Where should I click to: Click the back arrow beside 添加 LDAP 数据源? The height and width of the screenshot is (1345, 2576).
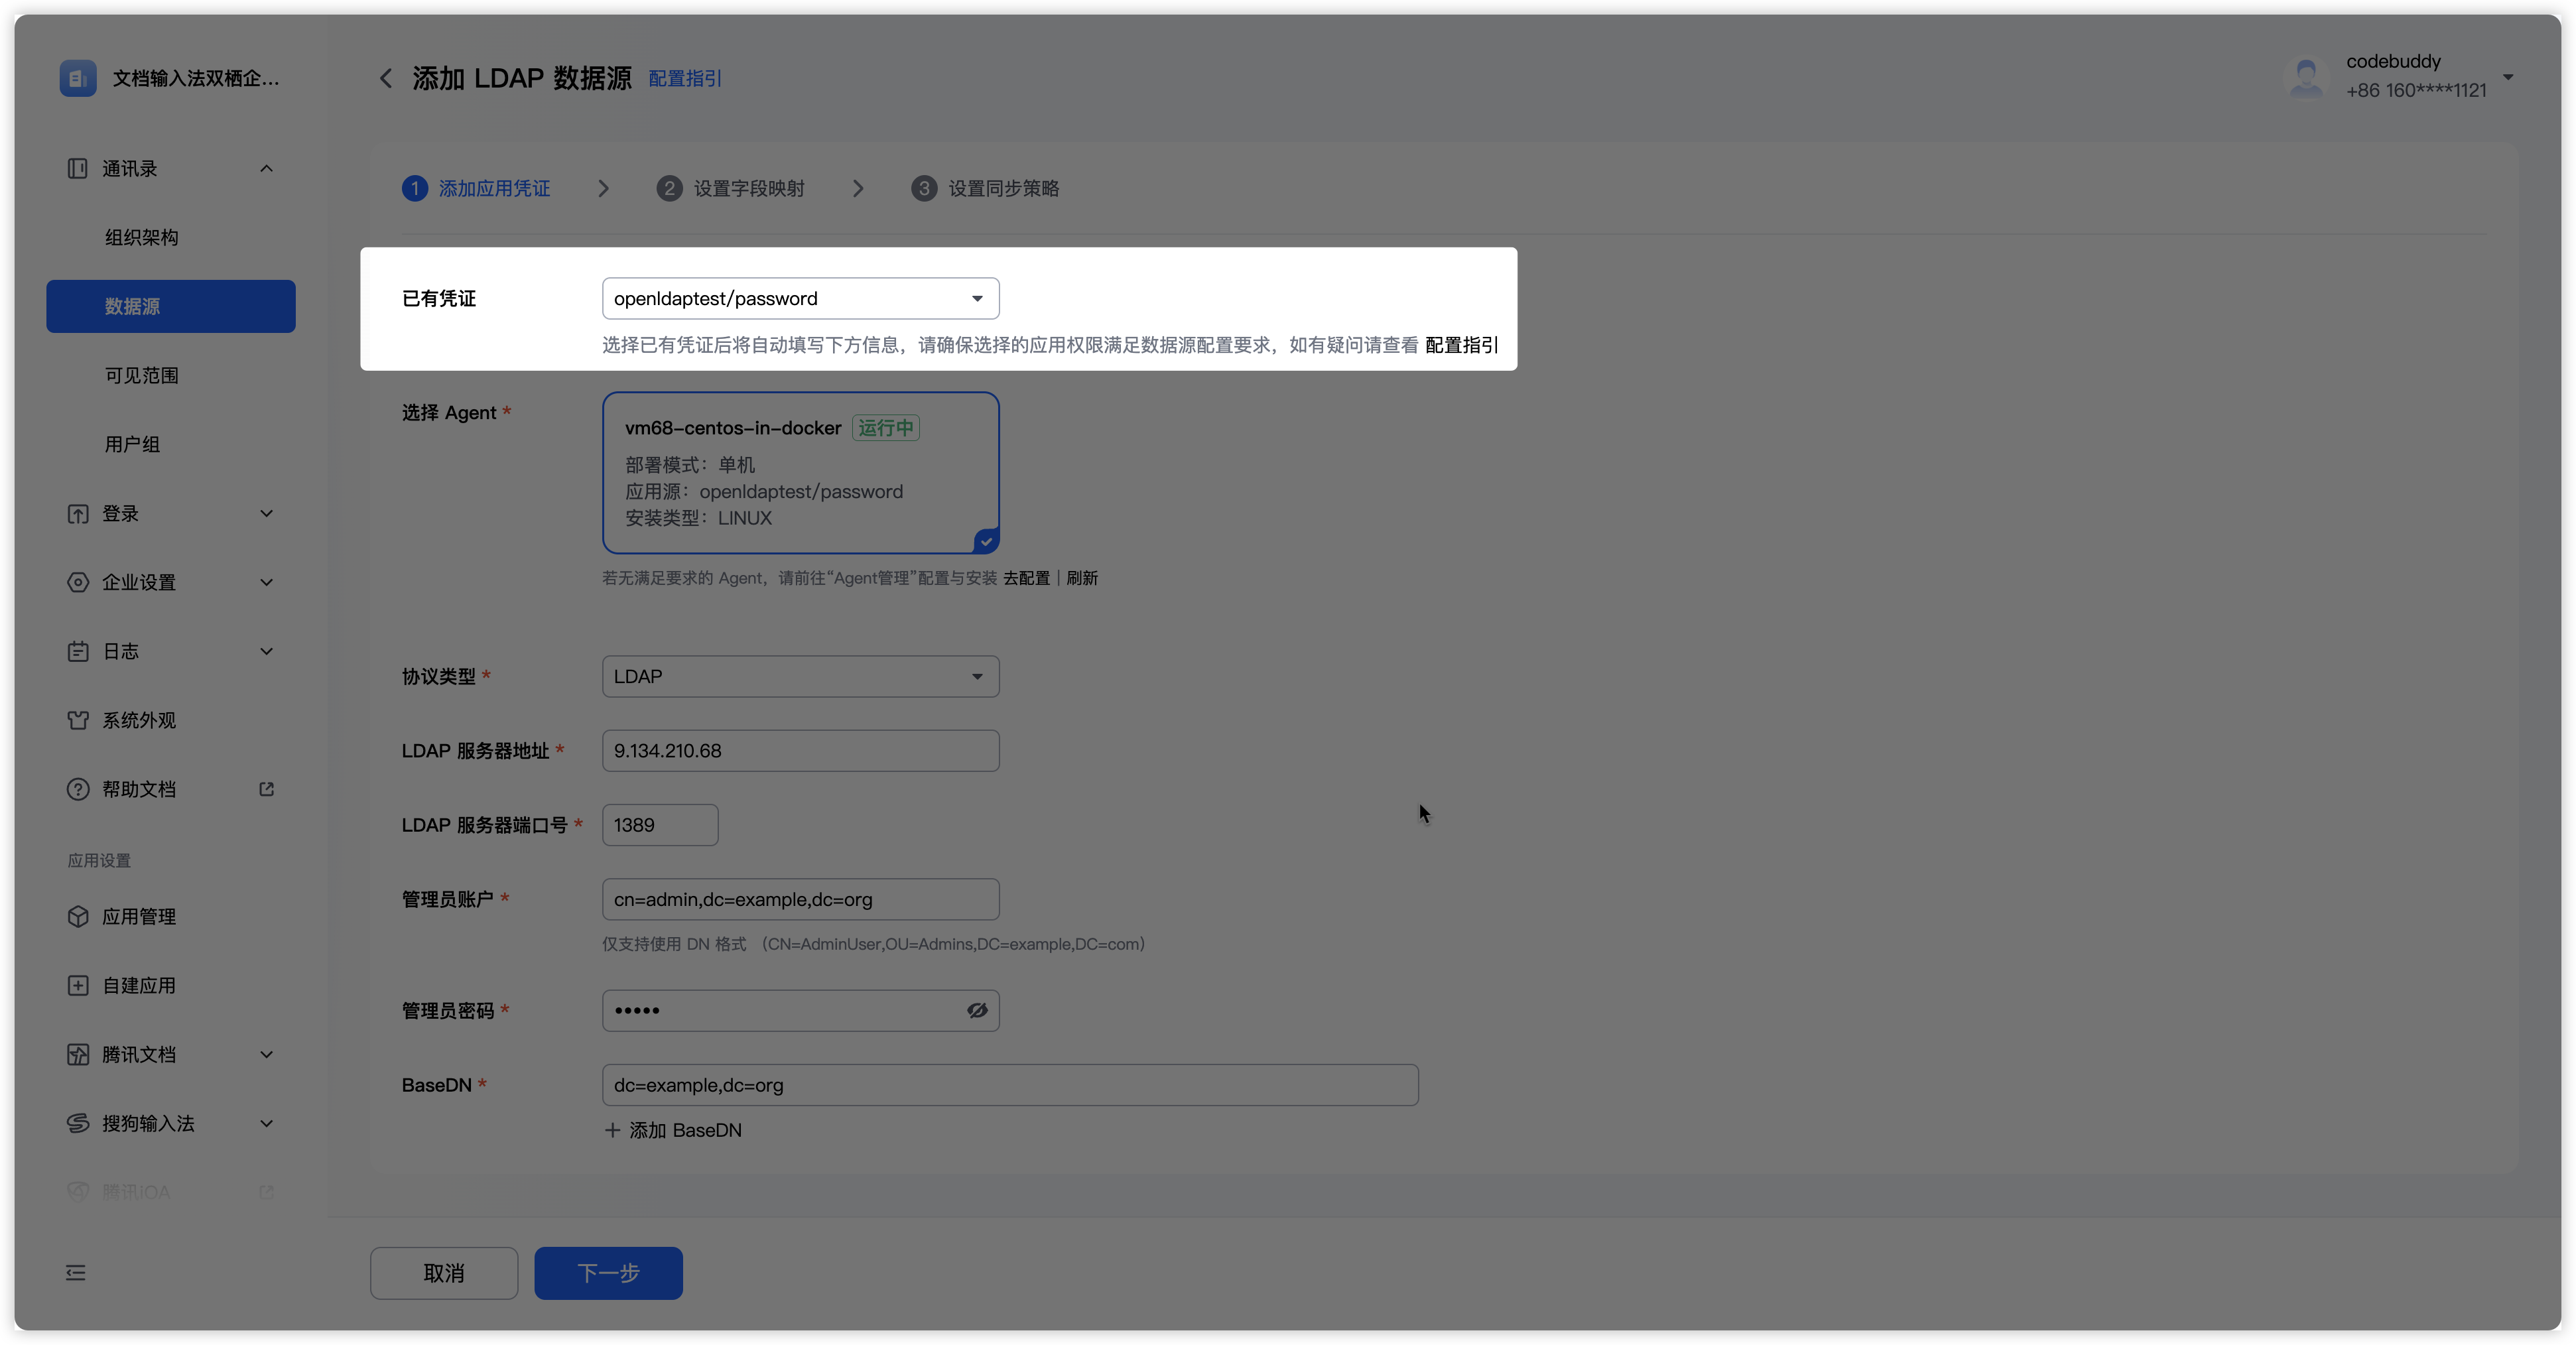tap(385, 78)
